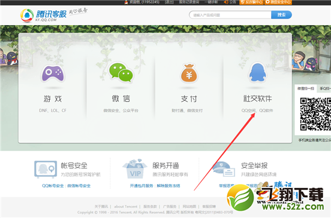Open the 反诈骗中心 orange button
331x218 pixels.
coord(251,2)
